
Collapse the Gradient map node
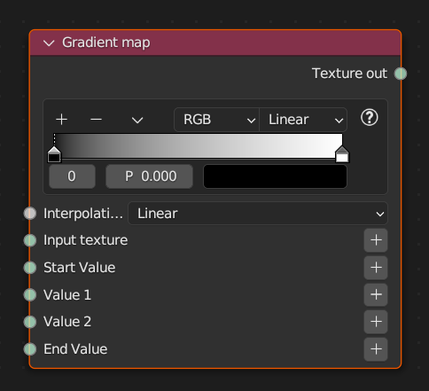tap(49, 43)
